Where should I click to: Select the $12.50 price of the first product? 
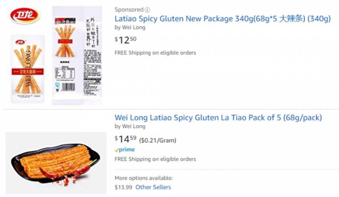[x=126, y=39]
